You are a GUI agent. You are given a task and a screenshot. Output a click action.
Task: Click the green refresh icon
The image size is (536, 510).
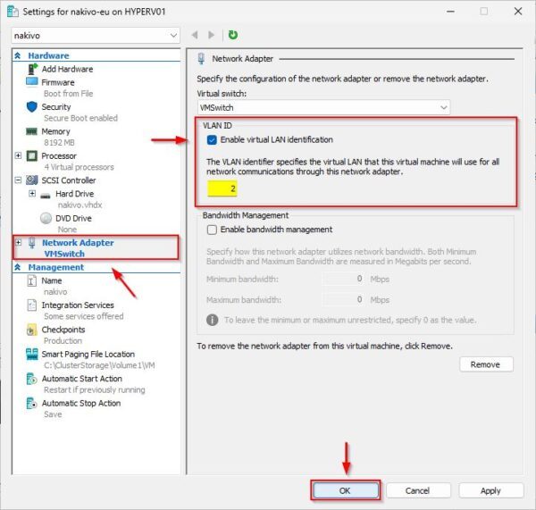pos(233,35)
